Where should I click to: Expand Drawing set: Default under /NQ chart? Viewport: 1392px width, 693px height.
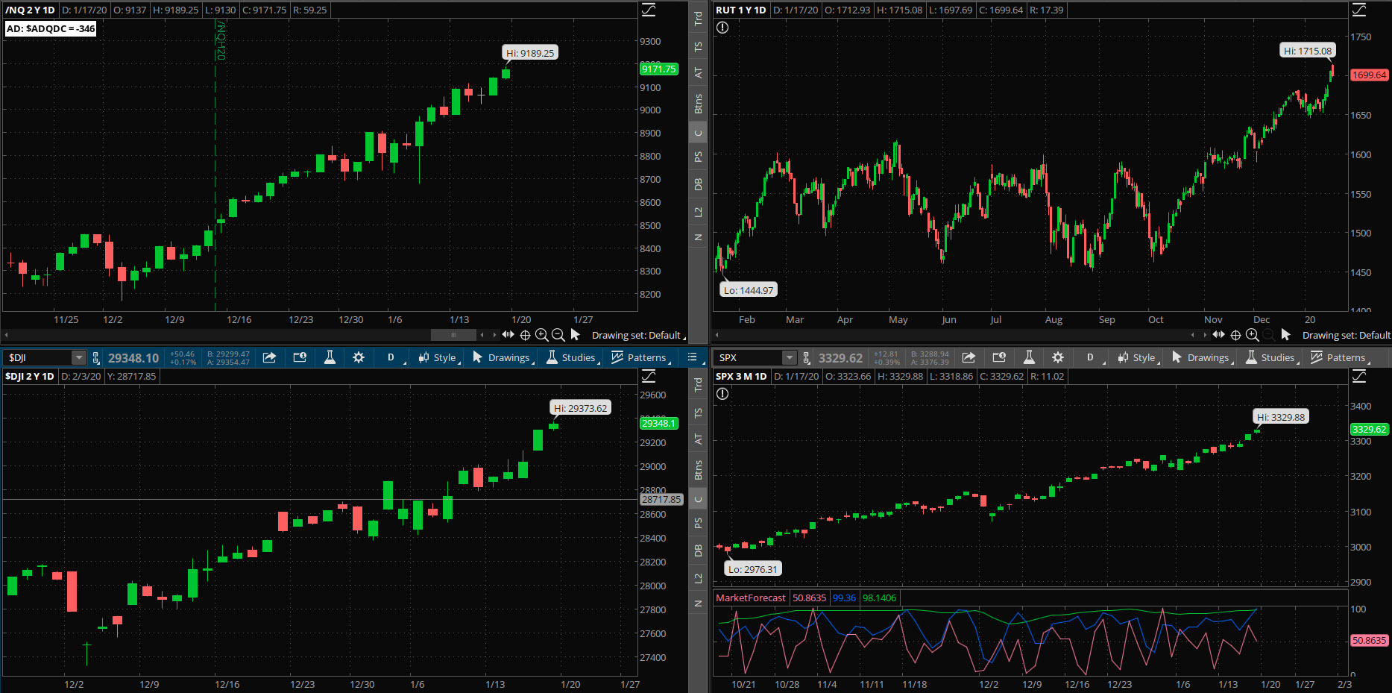pos(638,335)
